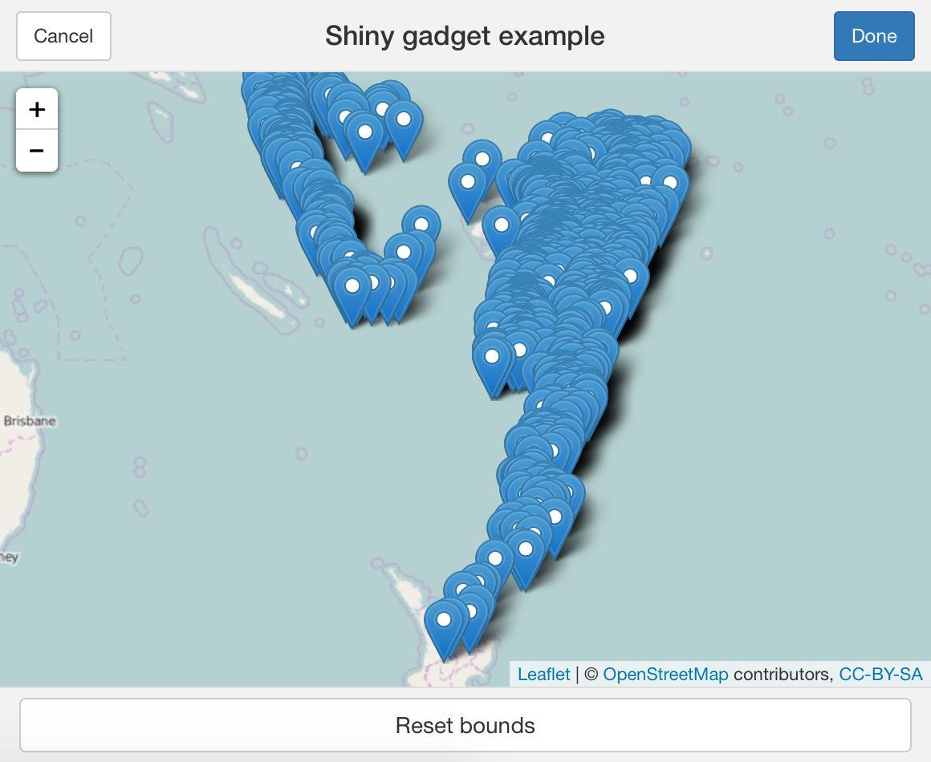The image size is (931, 762).
Task: Click the Brisbane city label on map
Action: click(x=30, y=421)
